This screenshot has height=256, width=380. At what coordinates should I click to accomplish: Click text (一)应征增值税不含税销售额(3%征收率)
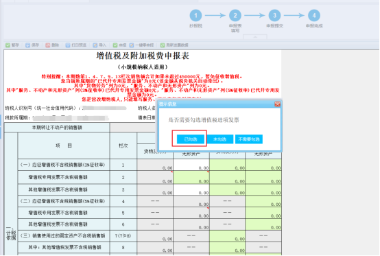62,165
